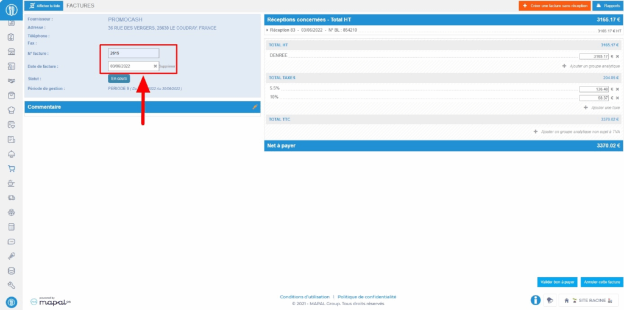Click Afficher la liste button
Viewport: 624px width, 310px height.
pyautogui.click(x=43, y=5)
